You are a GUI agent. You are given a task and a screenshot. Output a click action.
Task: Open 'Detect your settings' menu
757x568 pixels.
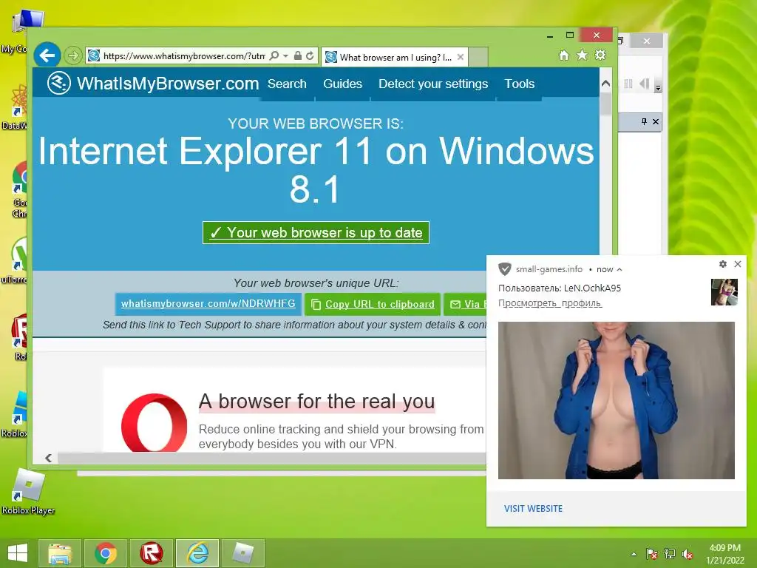433,84
